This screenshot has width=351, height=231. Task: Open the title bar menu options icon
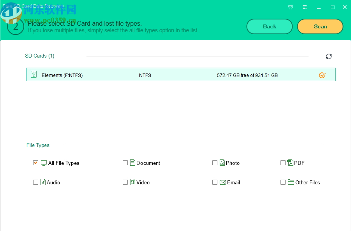[304, 7]
